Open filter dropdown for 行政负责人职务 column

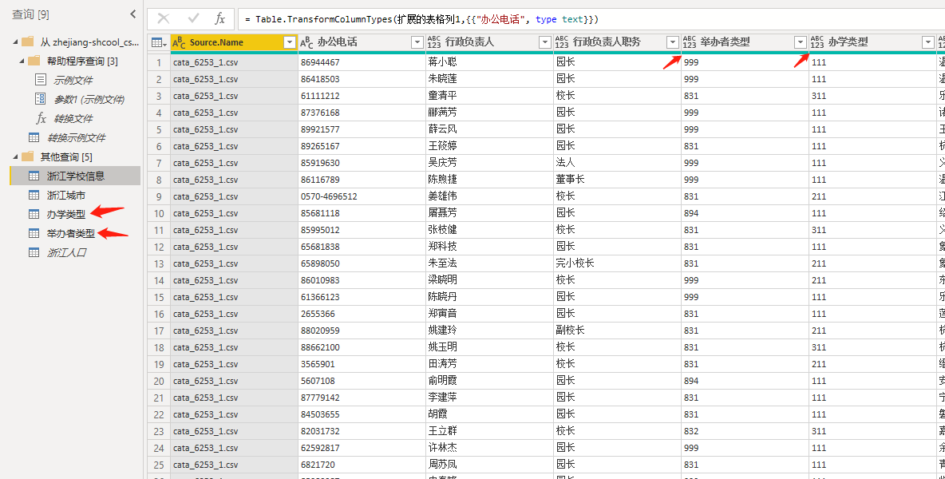click(672, 42)
